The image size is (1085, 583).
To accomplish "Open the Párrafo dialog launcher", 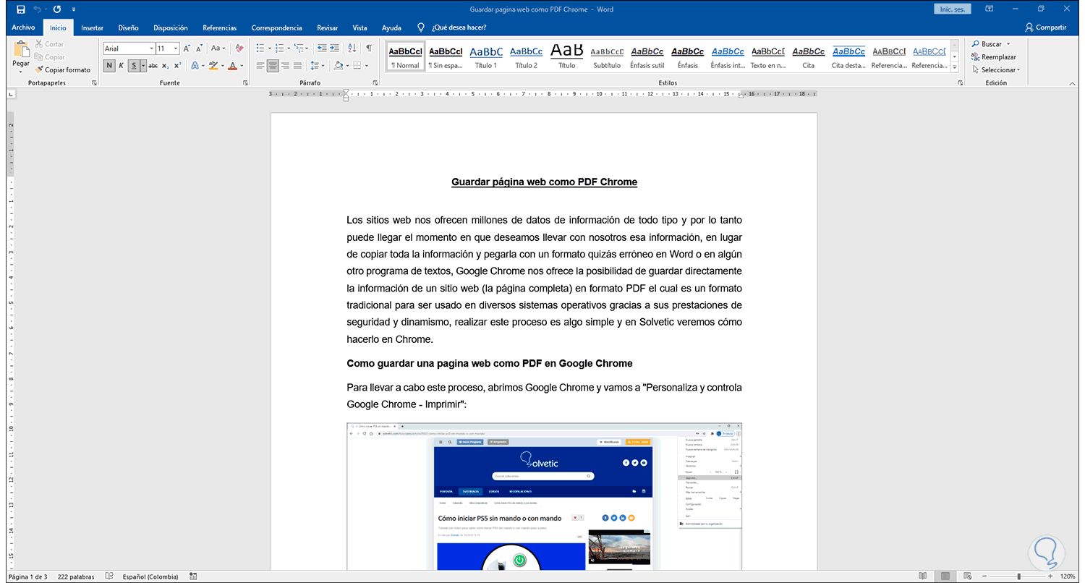I will click(375, 83).
